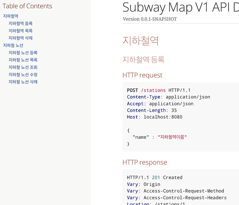The height and width of the screenshot is (205, 239).
Task: Open the 지하철역 section link in contents
Action: 11,16
